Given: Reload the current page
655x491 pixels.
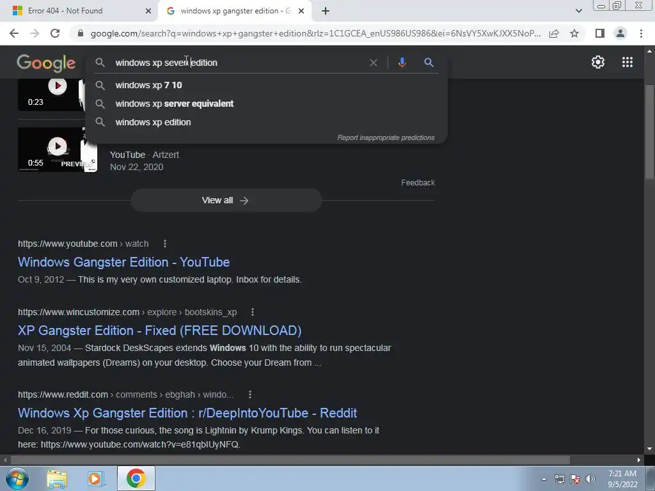Looking at the screenshot, I should click(55, 33).
